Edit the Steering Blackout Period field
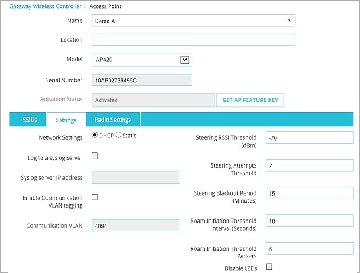The width and height of the screenshot is (360, 273). point(309,193)
